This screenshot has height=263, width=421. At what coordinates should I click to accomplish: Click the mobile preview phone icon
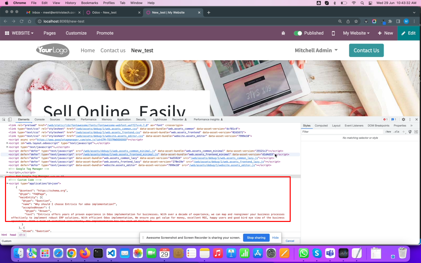pyautogui.click(x=333, y=33)
